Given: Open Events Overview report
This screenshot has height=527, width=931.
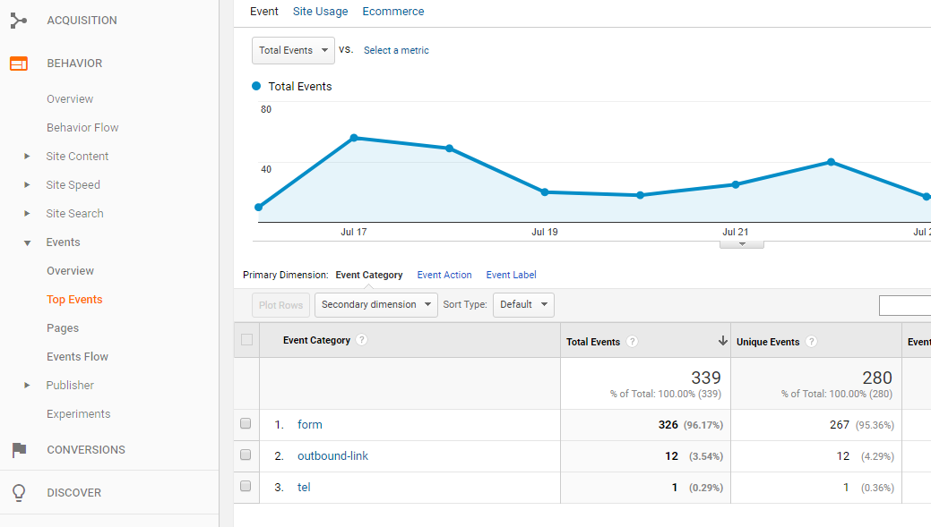Looking at the screenshot, I should (70, 271).
